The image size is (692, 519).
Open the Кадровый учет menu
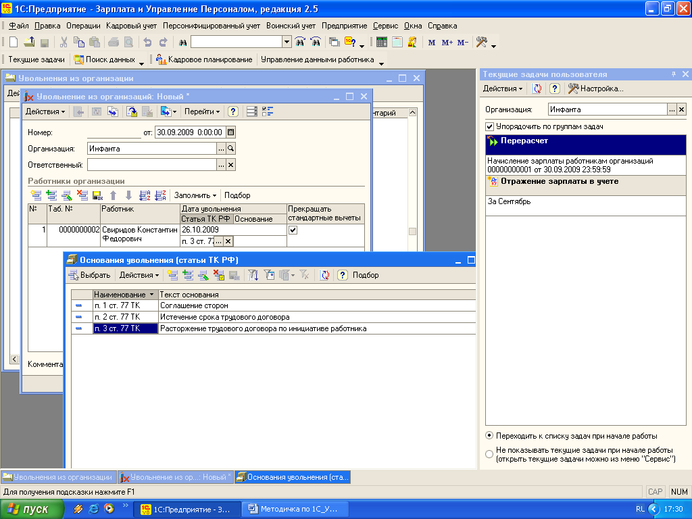(131, 26)
